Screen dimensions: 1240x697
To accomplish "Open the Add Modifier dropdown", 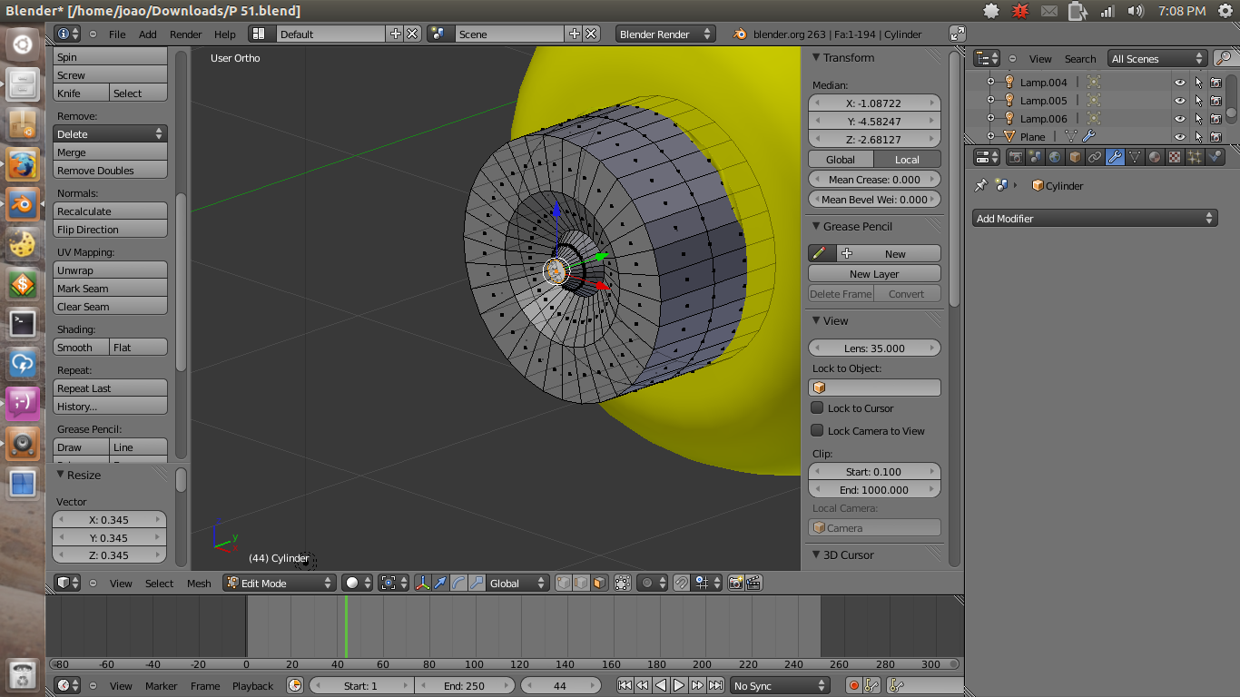I will coord(1095,219).
